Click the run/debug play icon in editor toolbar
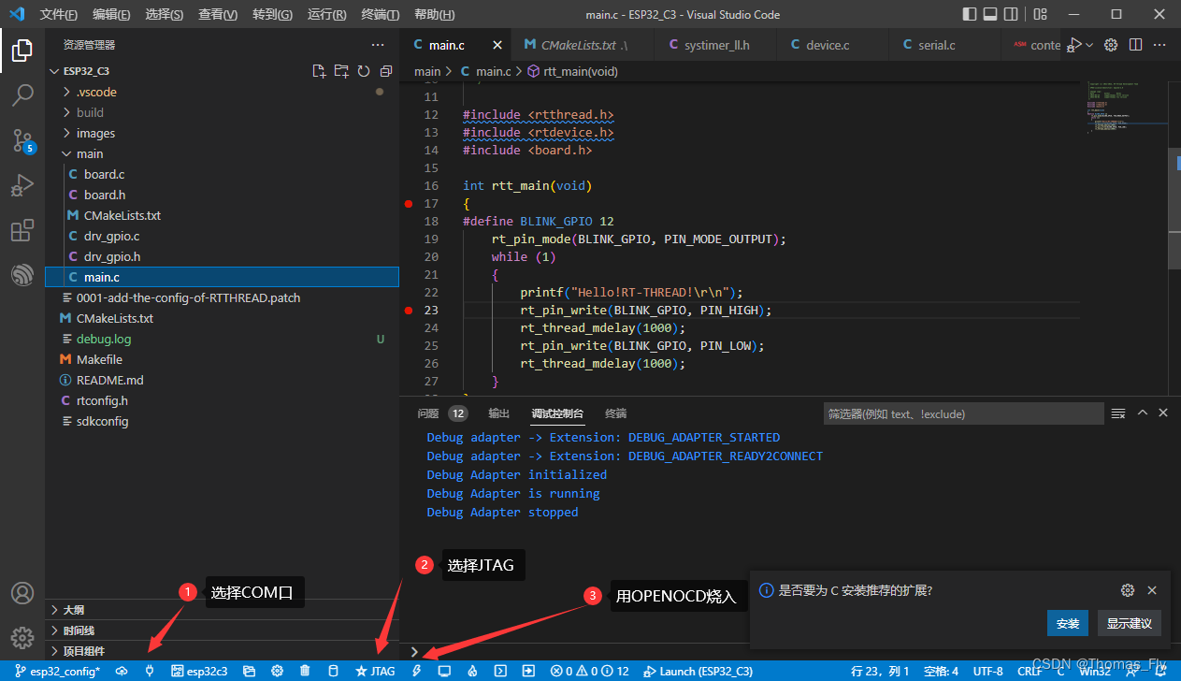The height and width of the screenshot is (681, 1181). click(1076, 45)
